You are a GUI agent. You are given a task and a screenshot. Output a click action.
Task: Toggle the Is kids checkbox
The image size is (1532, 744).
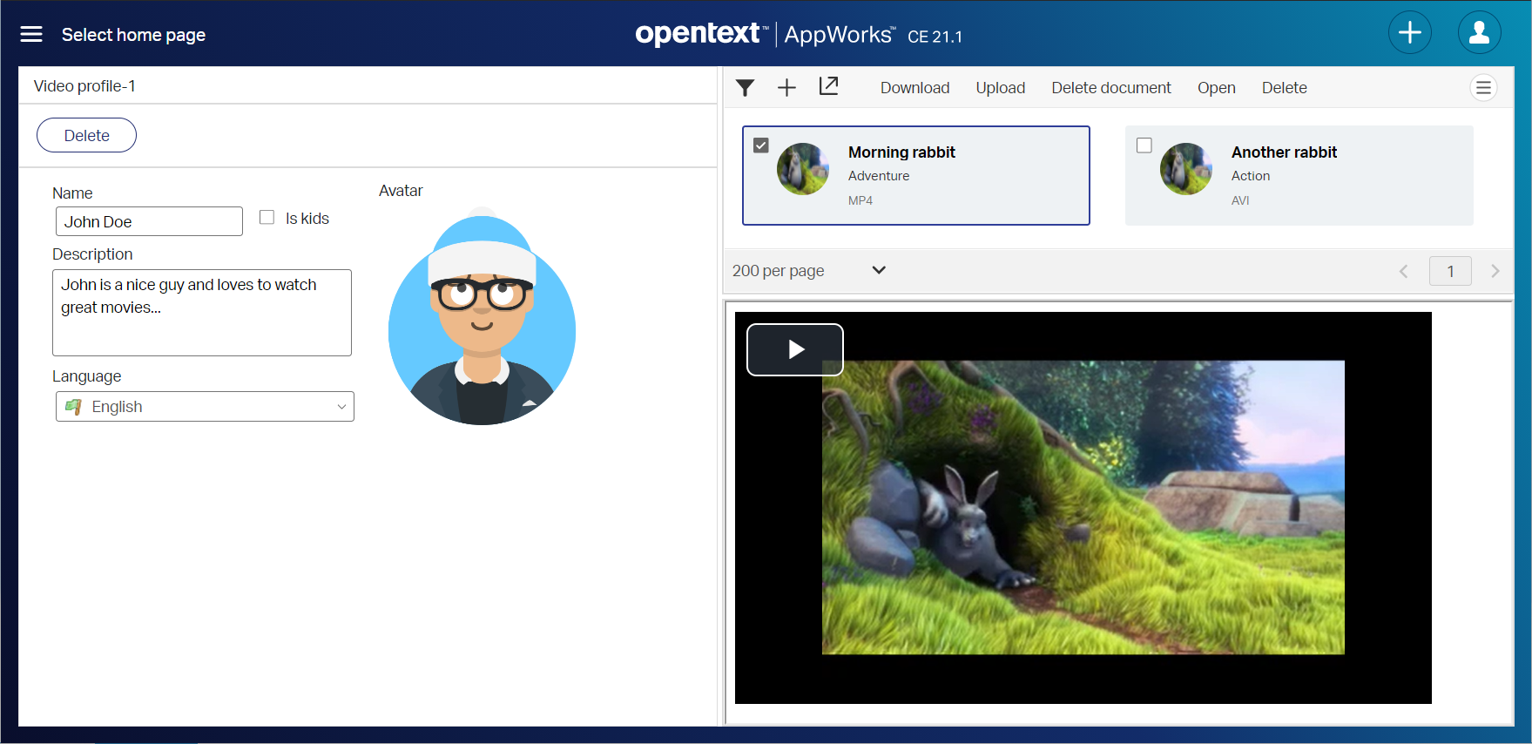(x=267, y=217)
